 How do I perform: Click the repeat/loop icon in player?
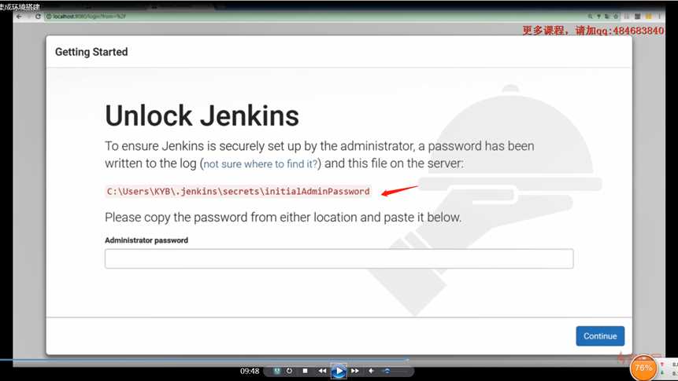tap(289, 371)
